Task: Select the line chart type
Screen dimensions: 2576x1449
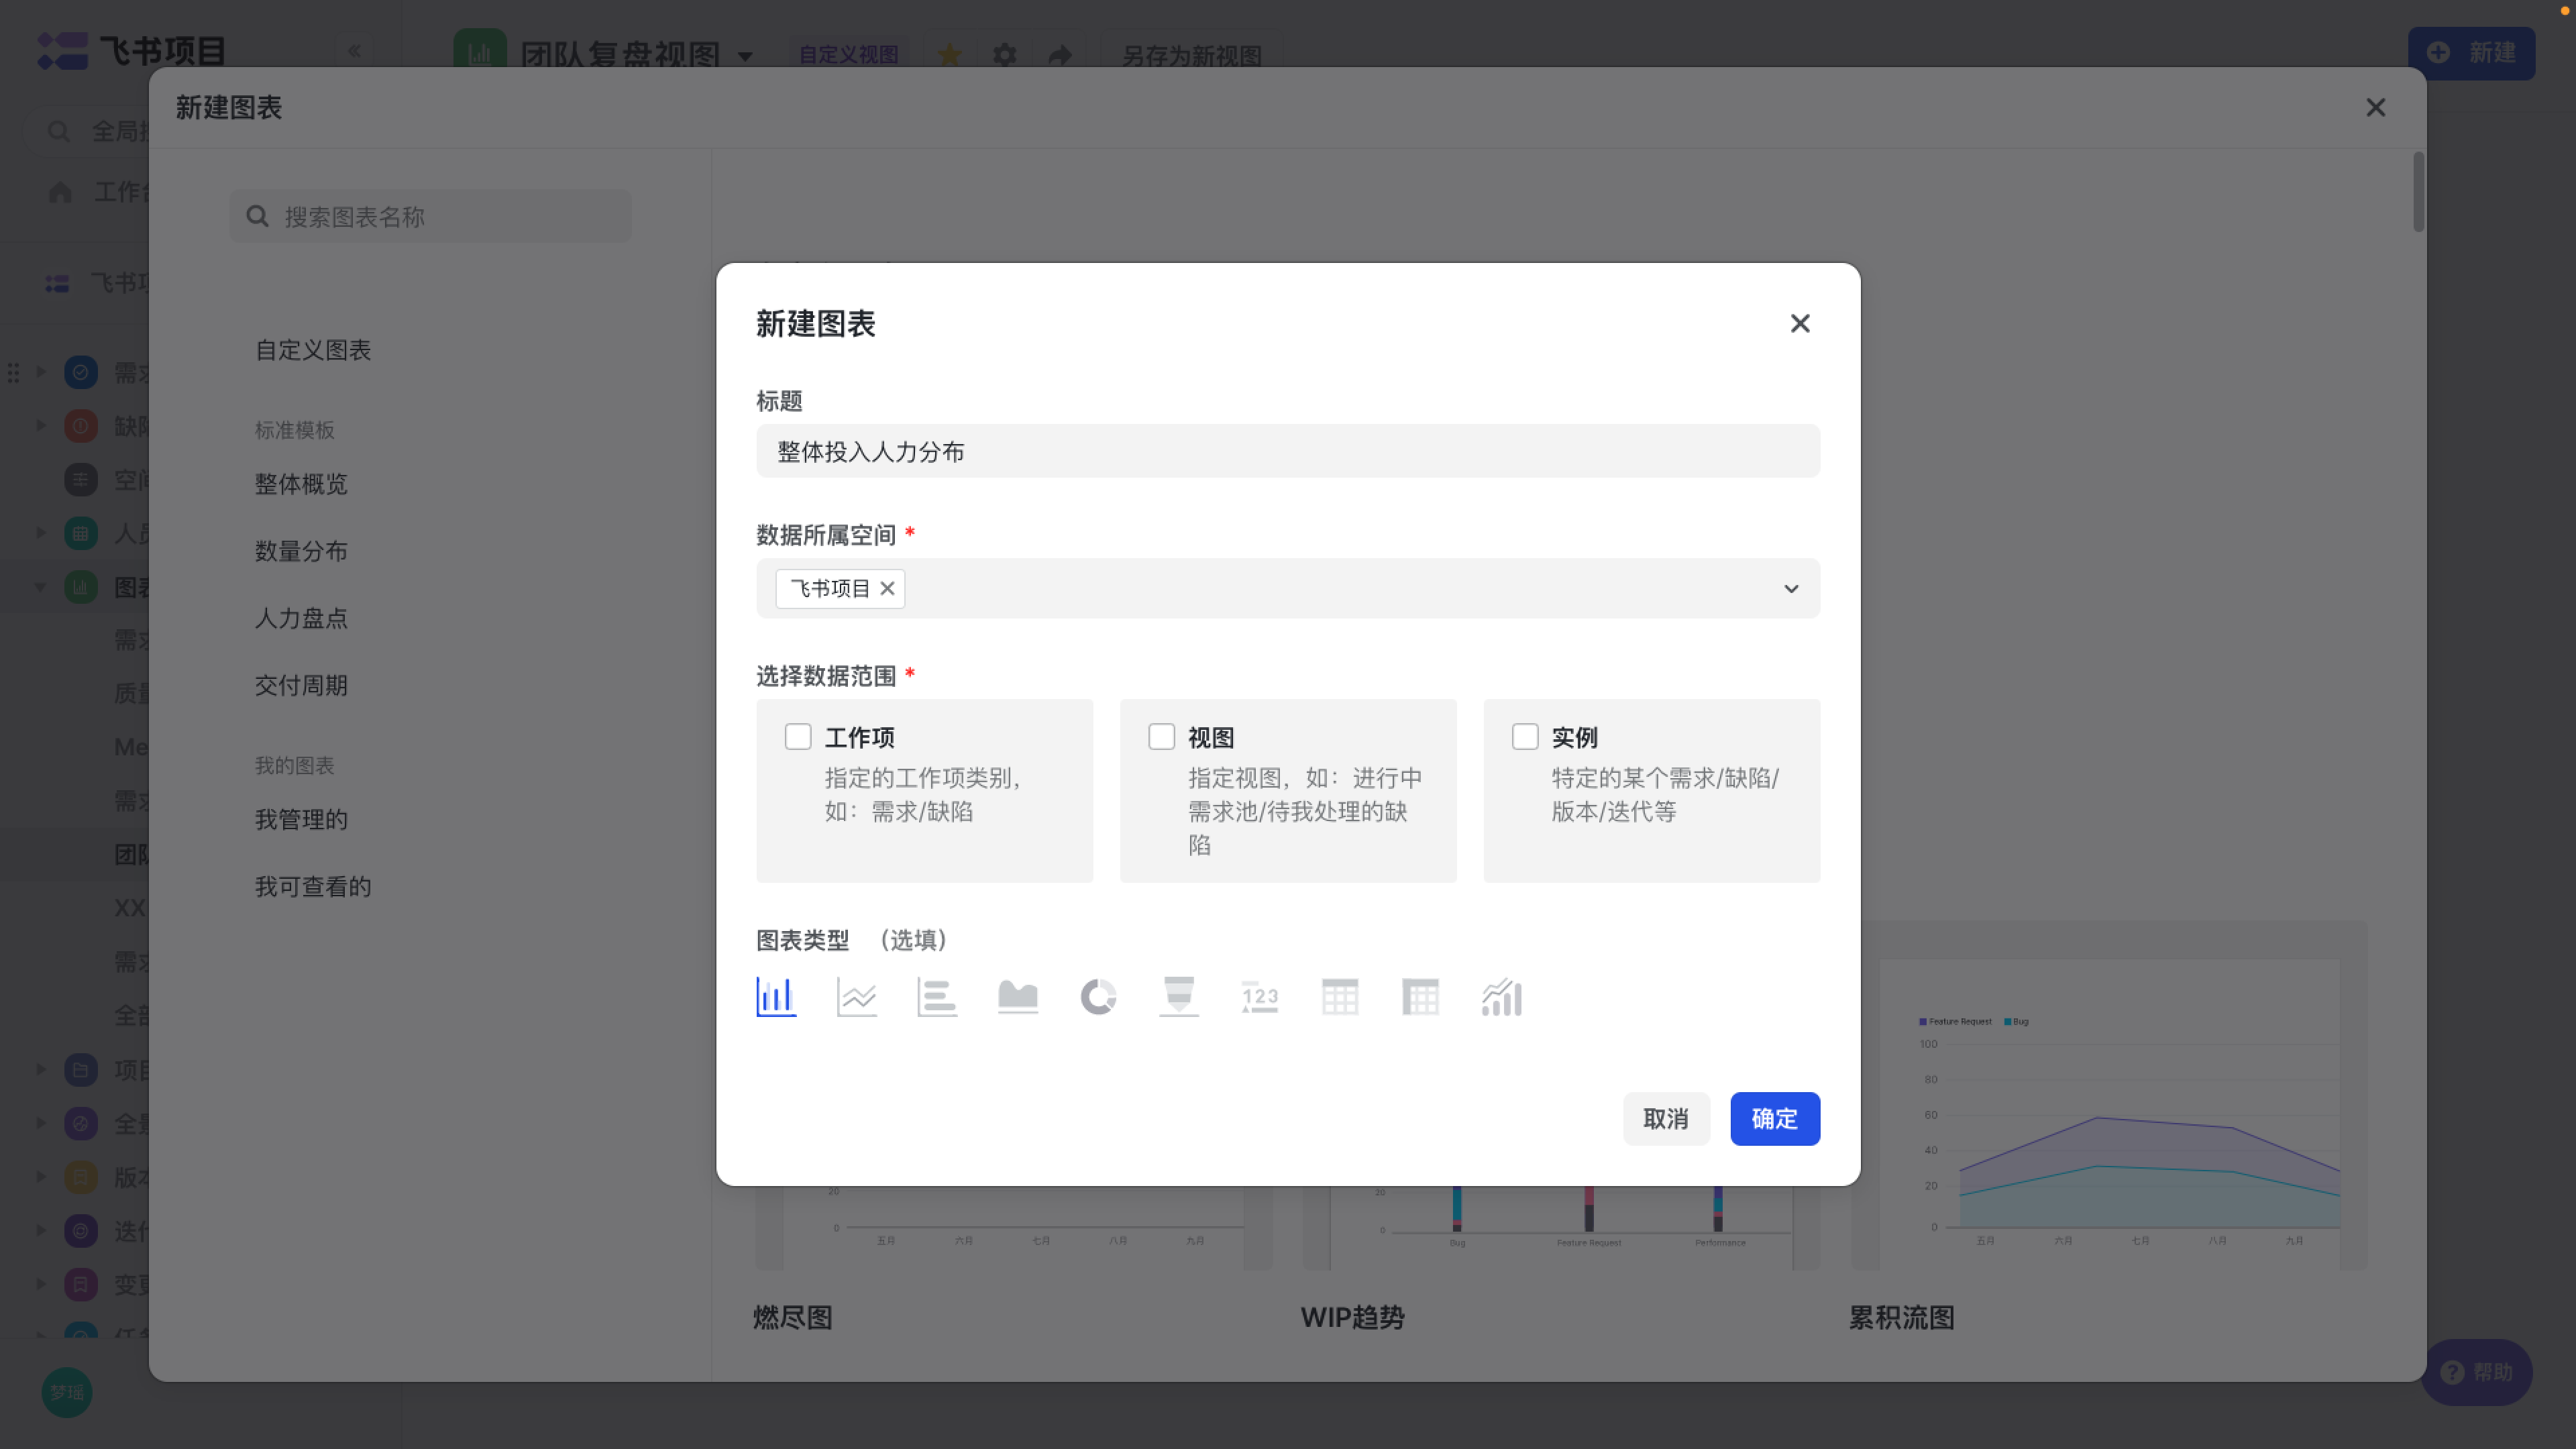Action: (857, 997)
